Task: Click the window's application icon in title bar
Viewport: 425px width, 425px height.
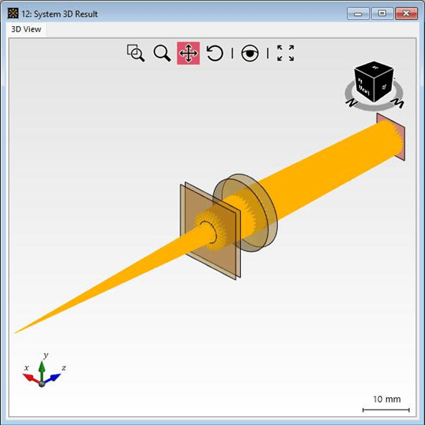Action: tap(13, 13)
